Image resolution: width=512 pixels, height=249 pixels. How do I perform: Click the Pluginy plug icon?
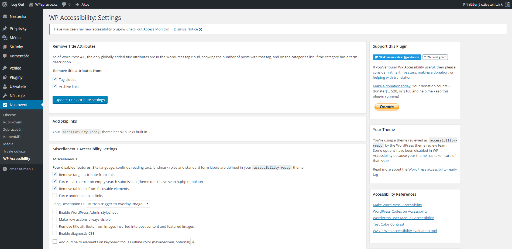(5, 77)
